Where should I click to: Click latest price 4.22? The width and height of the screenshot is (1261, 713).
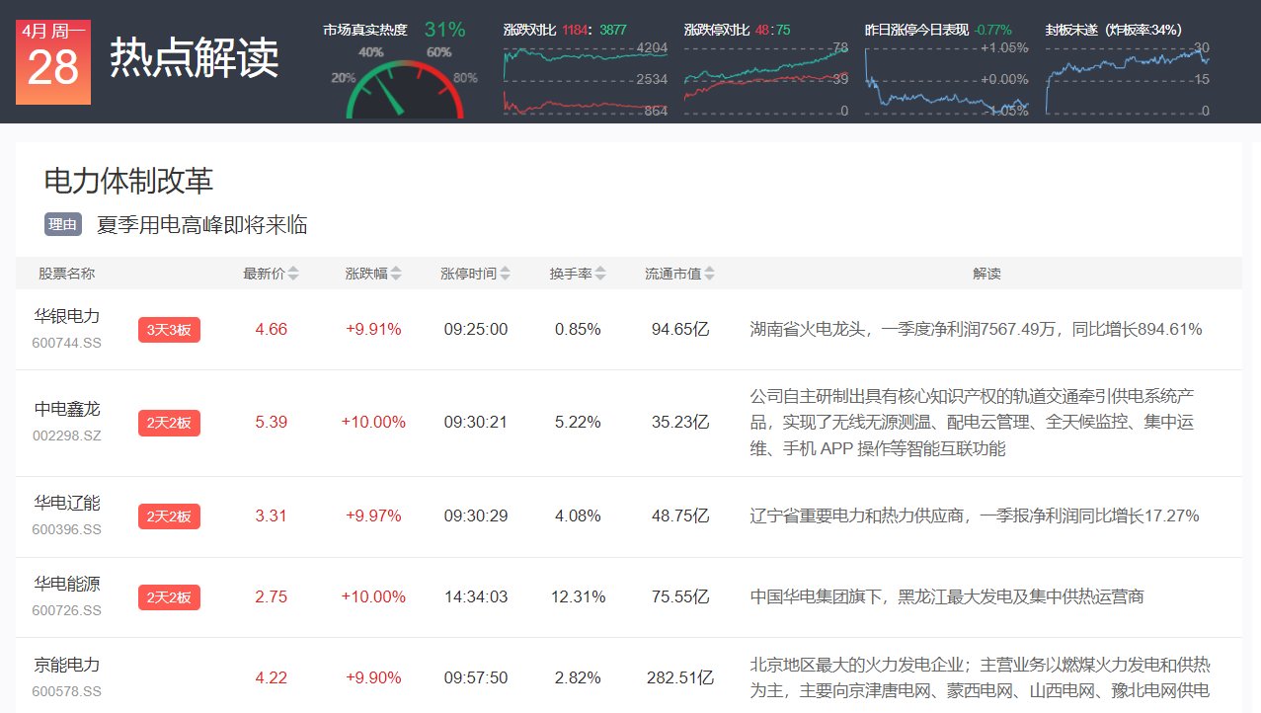coord(272,677)
